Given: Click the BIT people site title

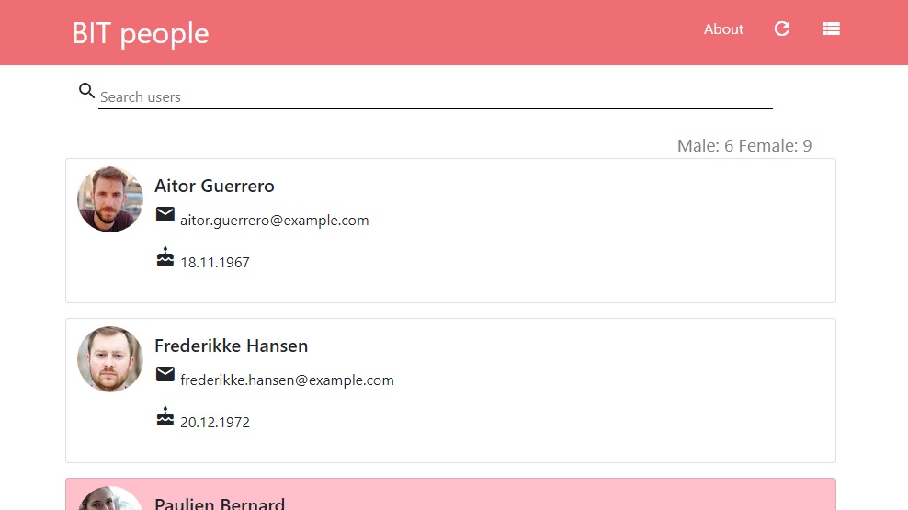Looking at the screenshot, I should (x=141, y=33).
